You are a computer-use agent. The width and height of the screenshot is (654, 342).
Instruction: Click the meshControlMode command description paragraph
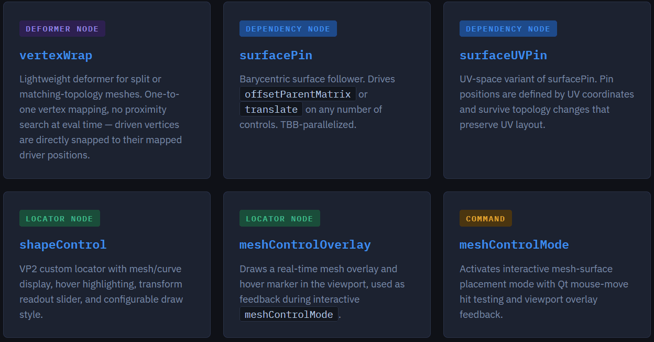[544, 292]
